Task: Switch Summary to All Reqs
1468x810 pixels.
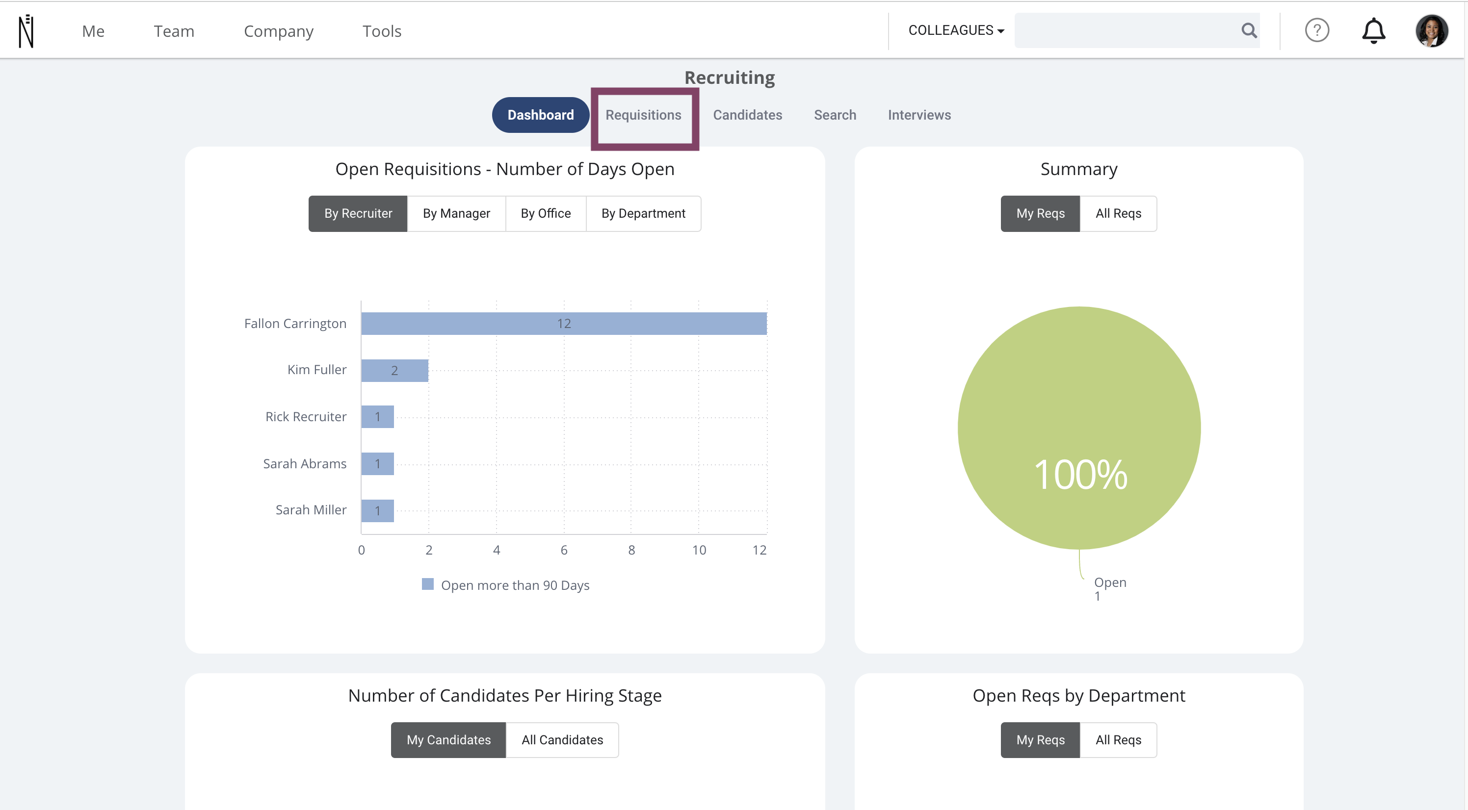Action: tap(1118, 214)
